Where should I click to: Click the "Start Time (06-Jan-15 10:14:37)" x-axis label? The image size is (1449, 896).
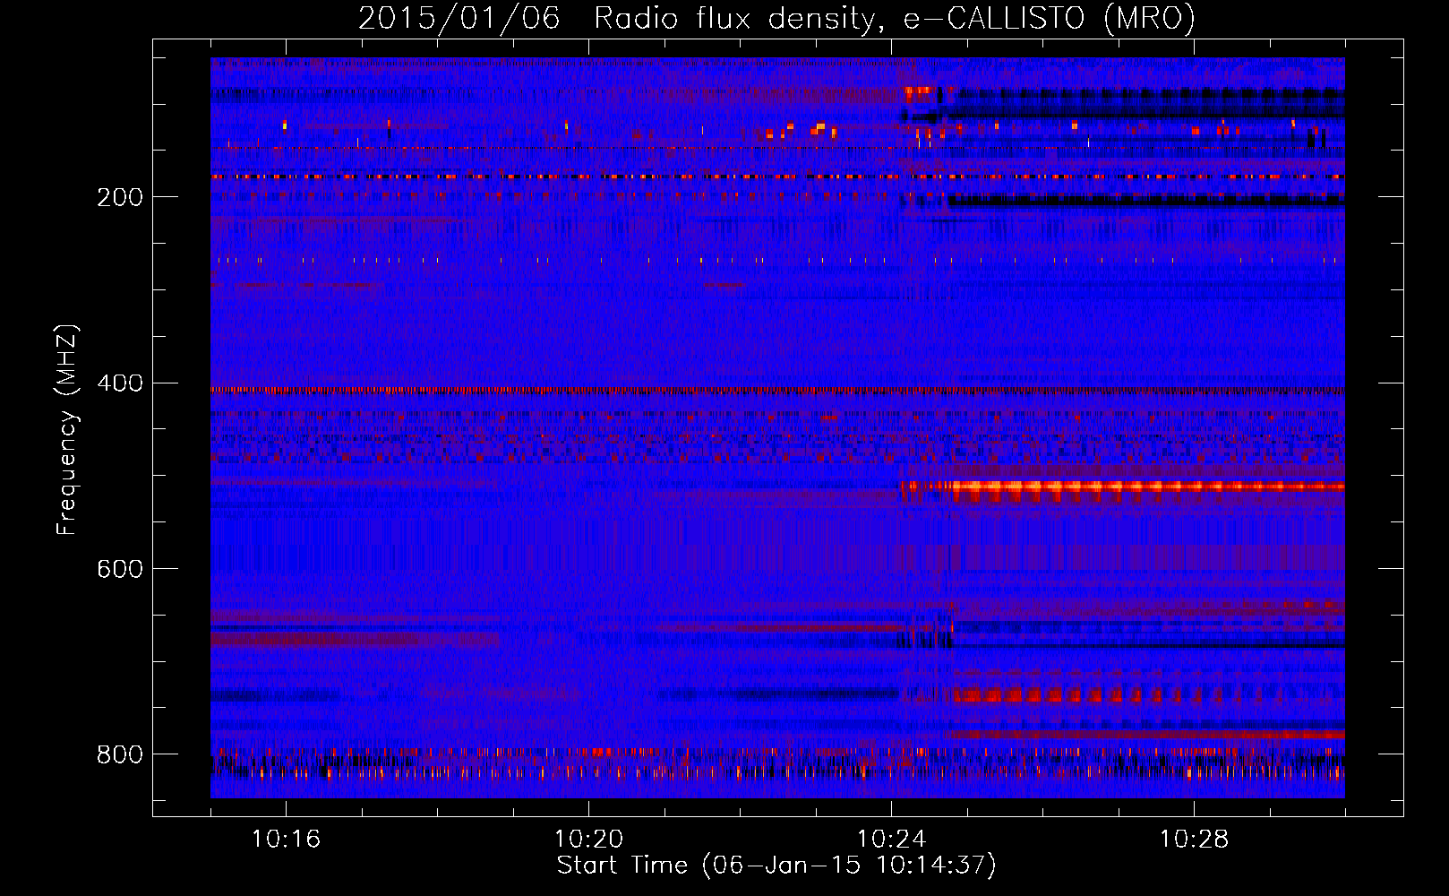(x=776, y=866)
